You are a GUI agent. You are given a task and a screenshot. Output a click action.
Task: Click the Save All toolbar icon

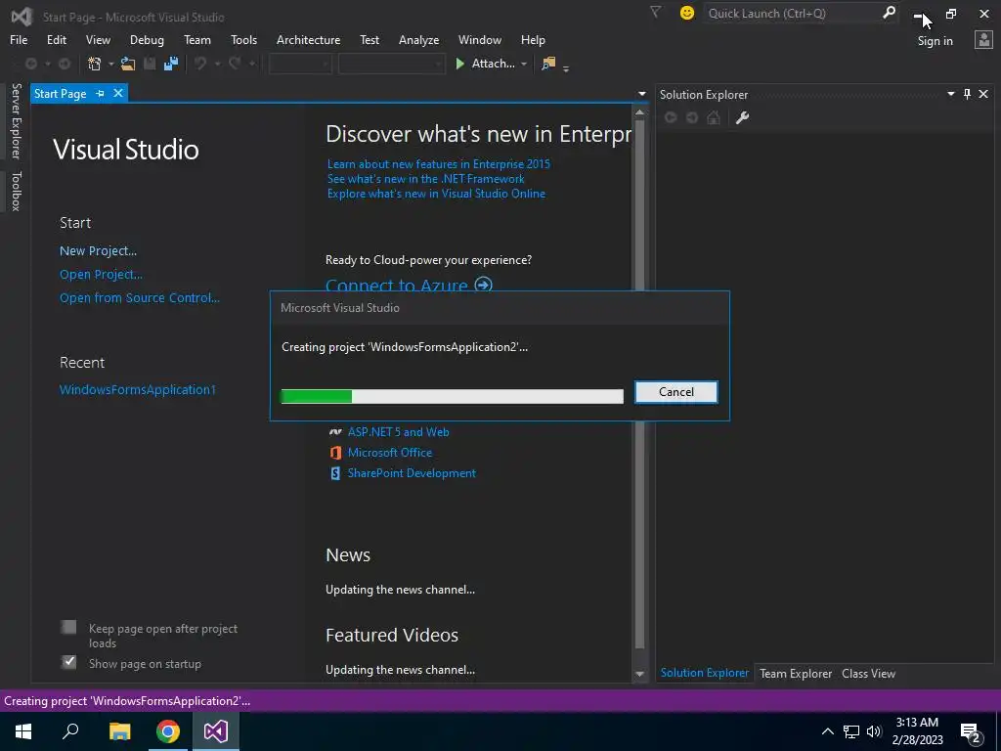point(171,64)
